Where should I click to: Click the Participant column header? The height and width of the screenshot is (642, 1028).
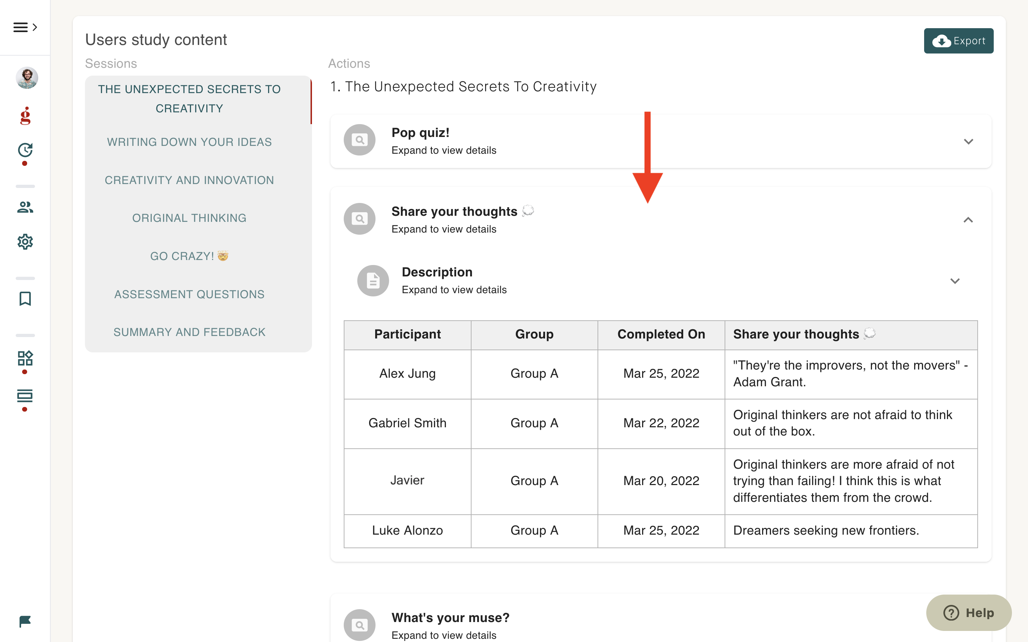tap(407, 334)
